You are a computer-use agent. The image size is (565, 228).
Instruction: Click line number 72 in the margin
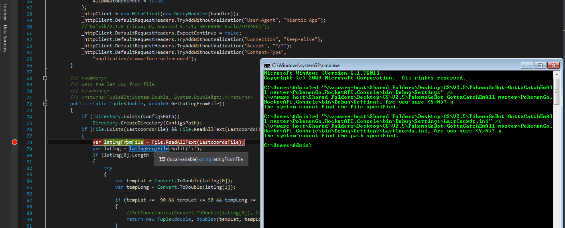pos(29,104)
